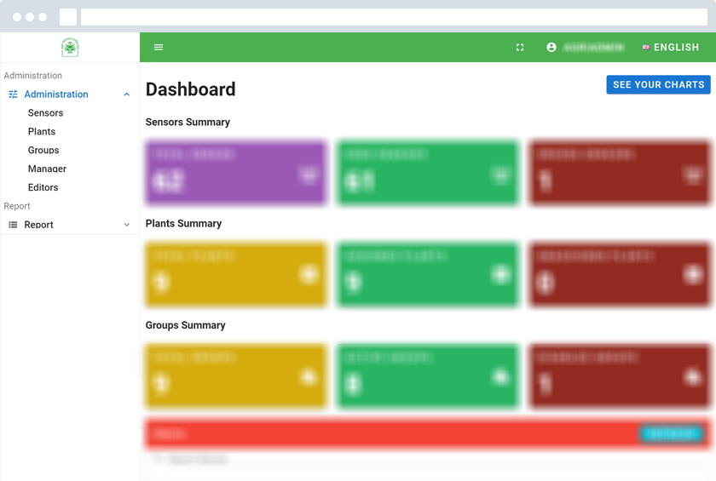Click the Report list icon in sidebar

(x=13, y=225)
